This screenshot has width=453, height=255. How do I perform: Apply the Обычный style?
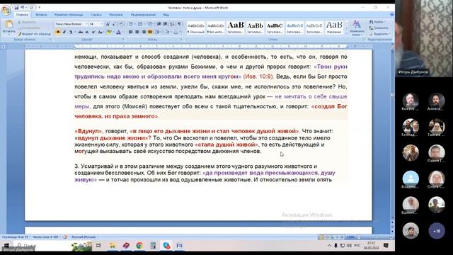tap(196, 28)
